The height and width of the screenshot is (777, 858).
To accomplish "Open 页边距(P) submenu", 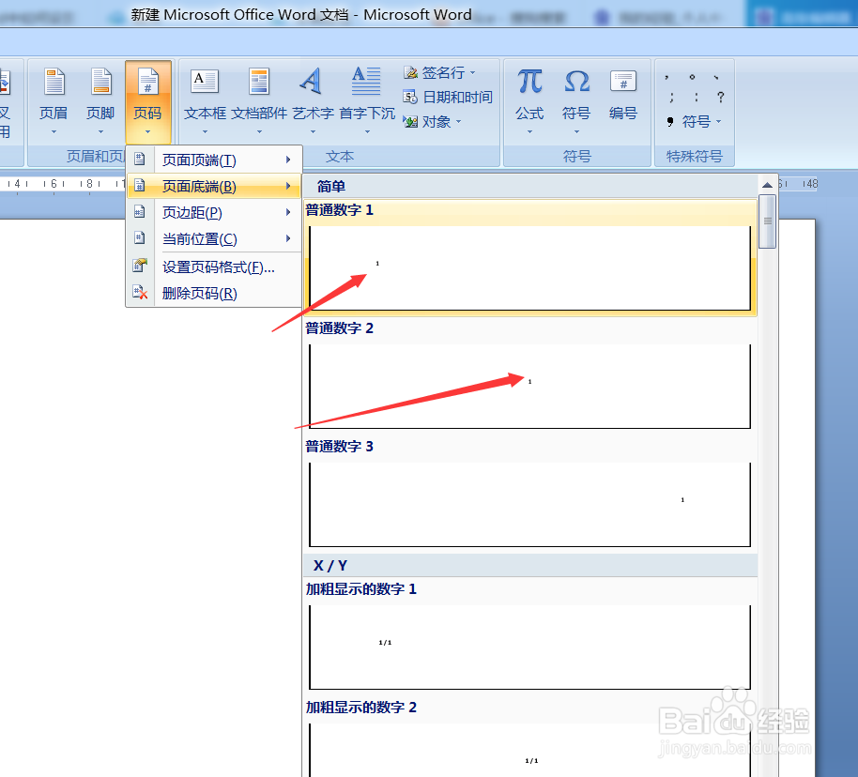I will point(214,212).
